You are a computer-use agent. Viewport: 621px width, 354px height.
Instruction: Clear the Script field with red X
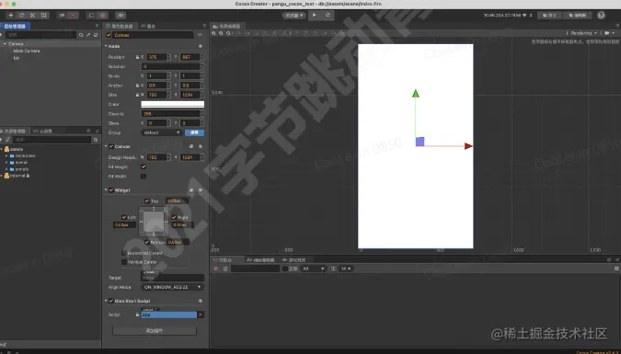click(201, 314)
